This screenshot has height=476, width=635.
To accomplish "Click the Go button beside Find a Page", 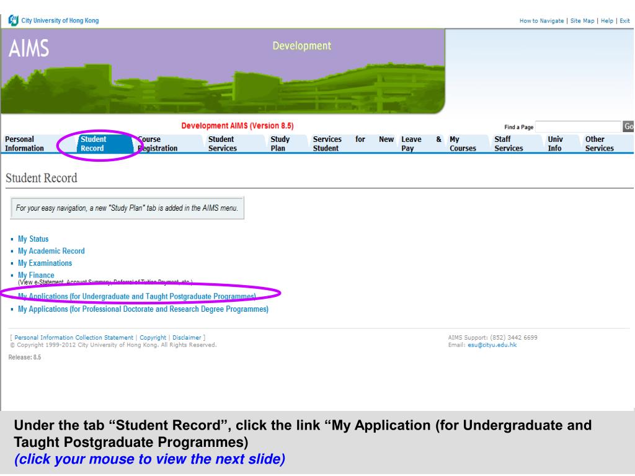I will pos(628,126).
